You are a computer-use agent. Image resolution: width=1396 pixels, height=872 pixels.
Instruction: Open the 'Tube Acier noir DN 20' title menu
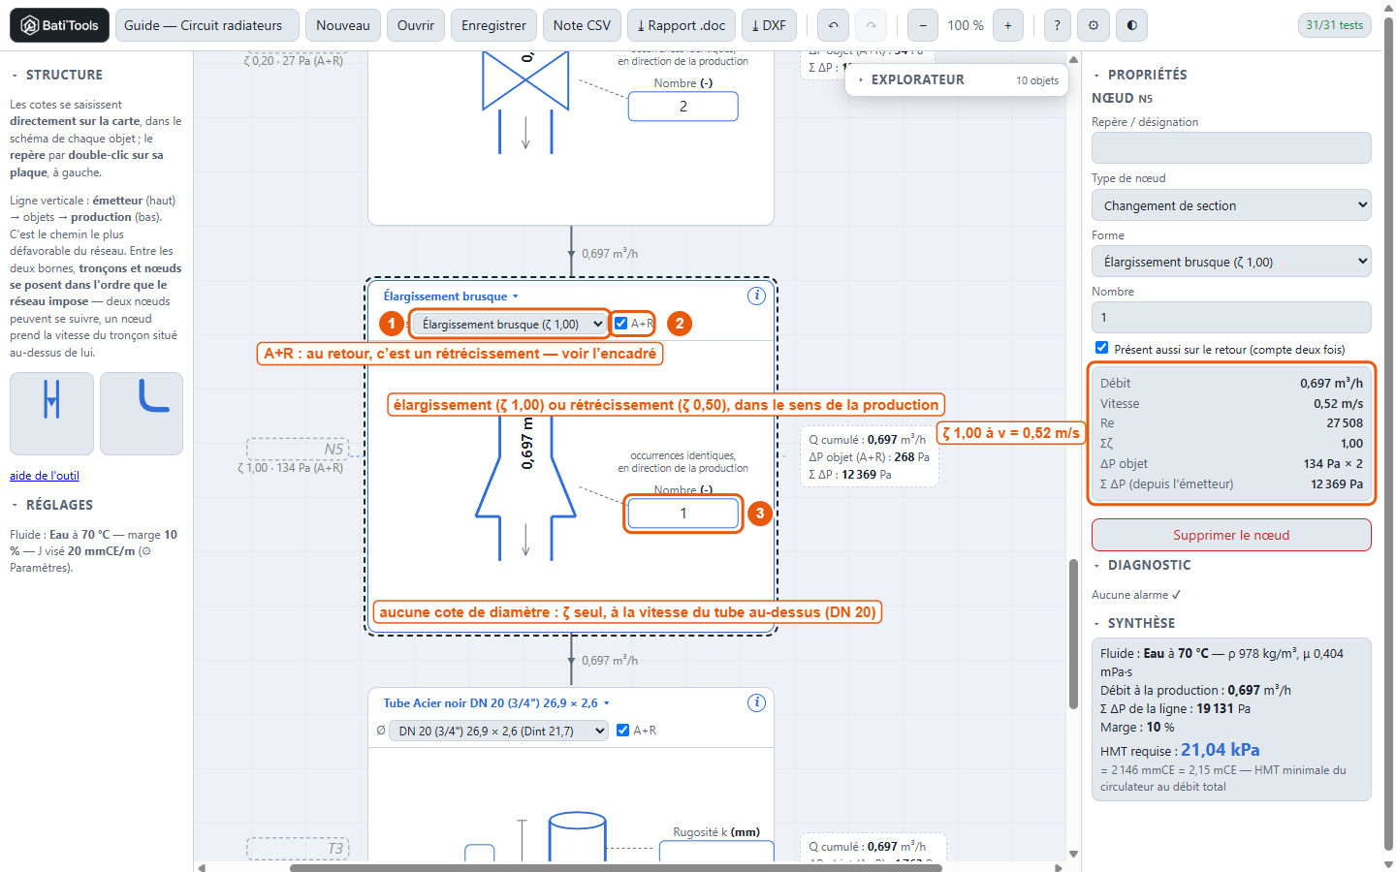click(496, 703)
